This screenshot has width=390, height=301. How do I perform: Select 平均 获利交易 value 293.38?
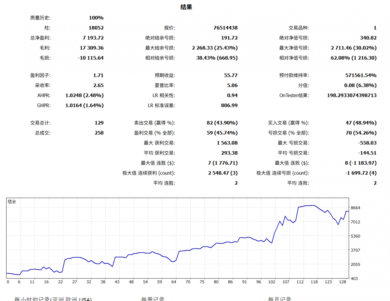coord(229,153)
